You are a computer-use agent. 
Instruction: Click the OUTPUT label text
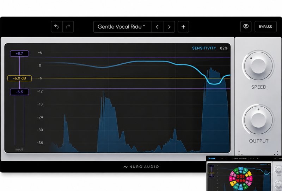(x=259, y=141)
